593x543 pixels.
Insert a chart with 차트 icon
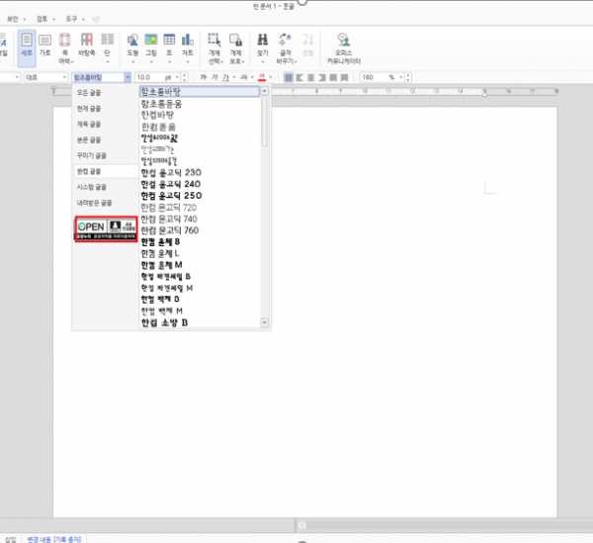pos(188,48)
